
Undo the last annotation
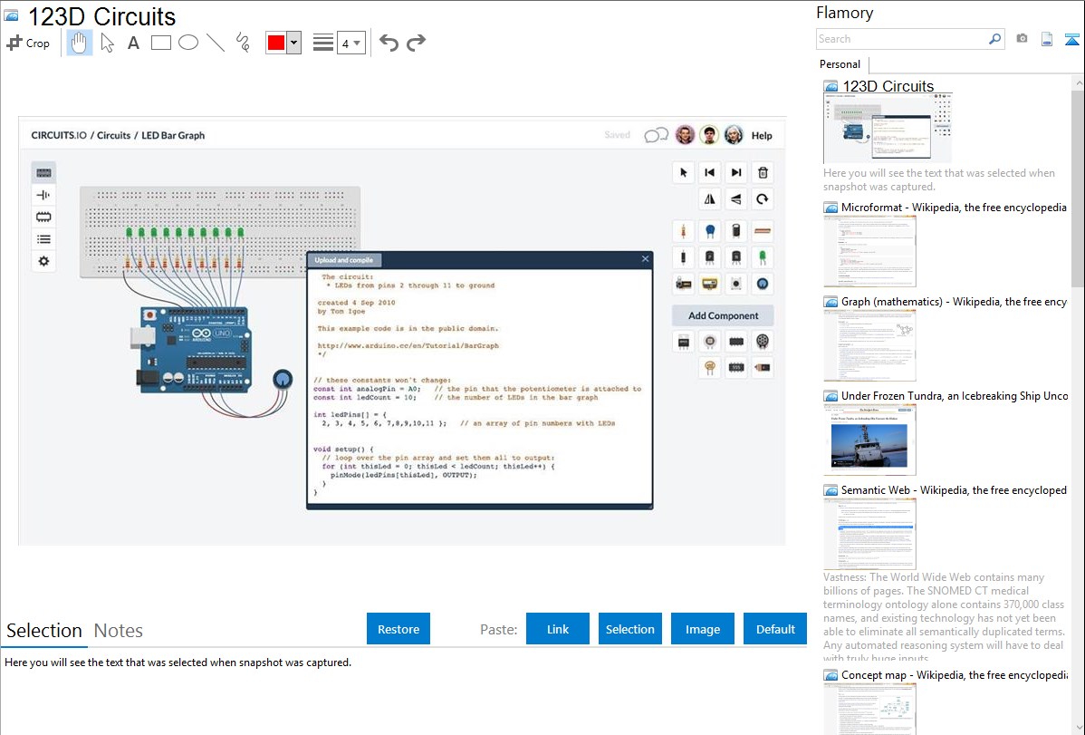pos(389,43)
